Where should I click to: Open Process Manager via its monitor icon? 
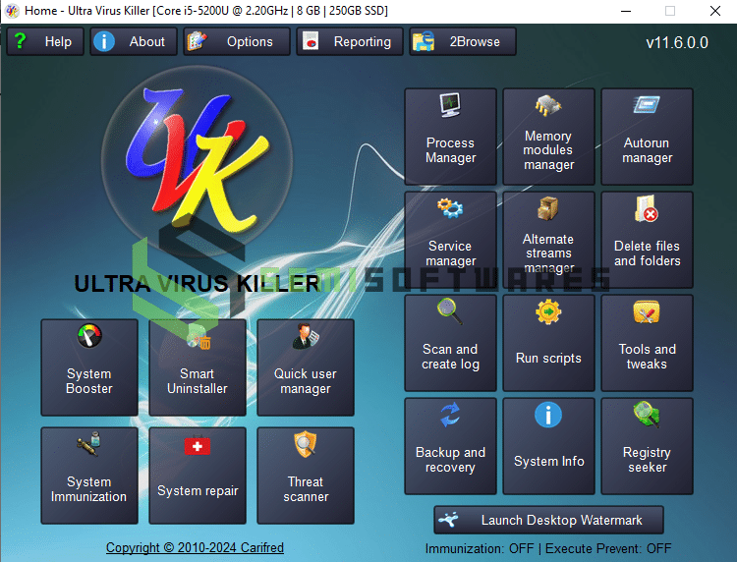[x=450, y=105]
